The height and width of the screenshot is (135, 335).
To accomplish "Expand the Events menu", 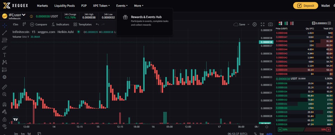I will click(122, 6).
